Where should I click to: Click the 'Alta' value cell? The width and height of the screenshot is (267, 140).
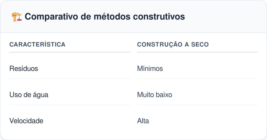143,121
